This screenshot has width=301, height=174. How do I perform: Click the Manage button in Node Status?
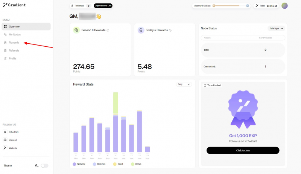click(276, 28)
